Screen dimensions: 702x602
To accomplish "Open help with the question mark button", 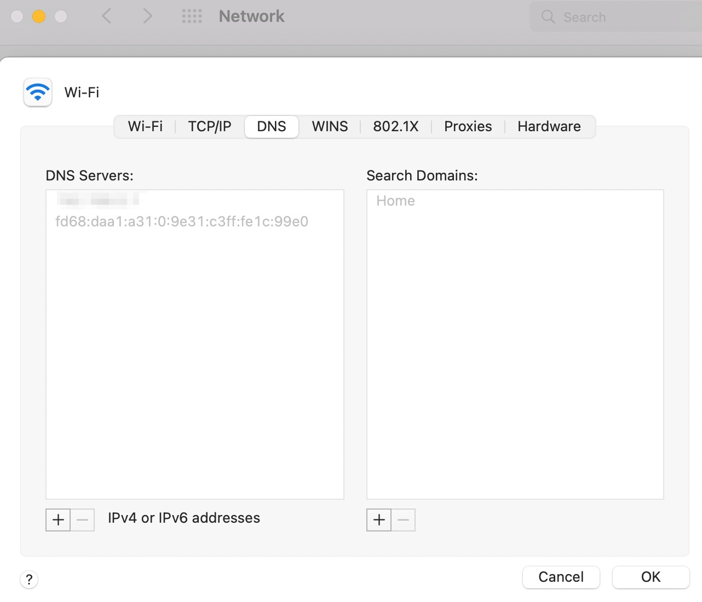I will tap(29, 580).
